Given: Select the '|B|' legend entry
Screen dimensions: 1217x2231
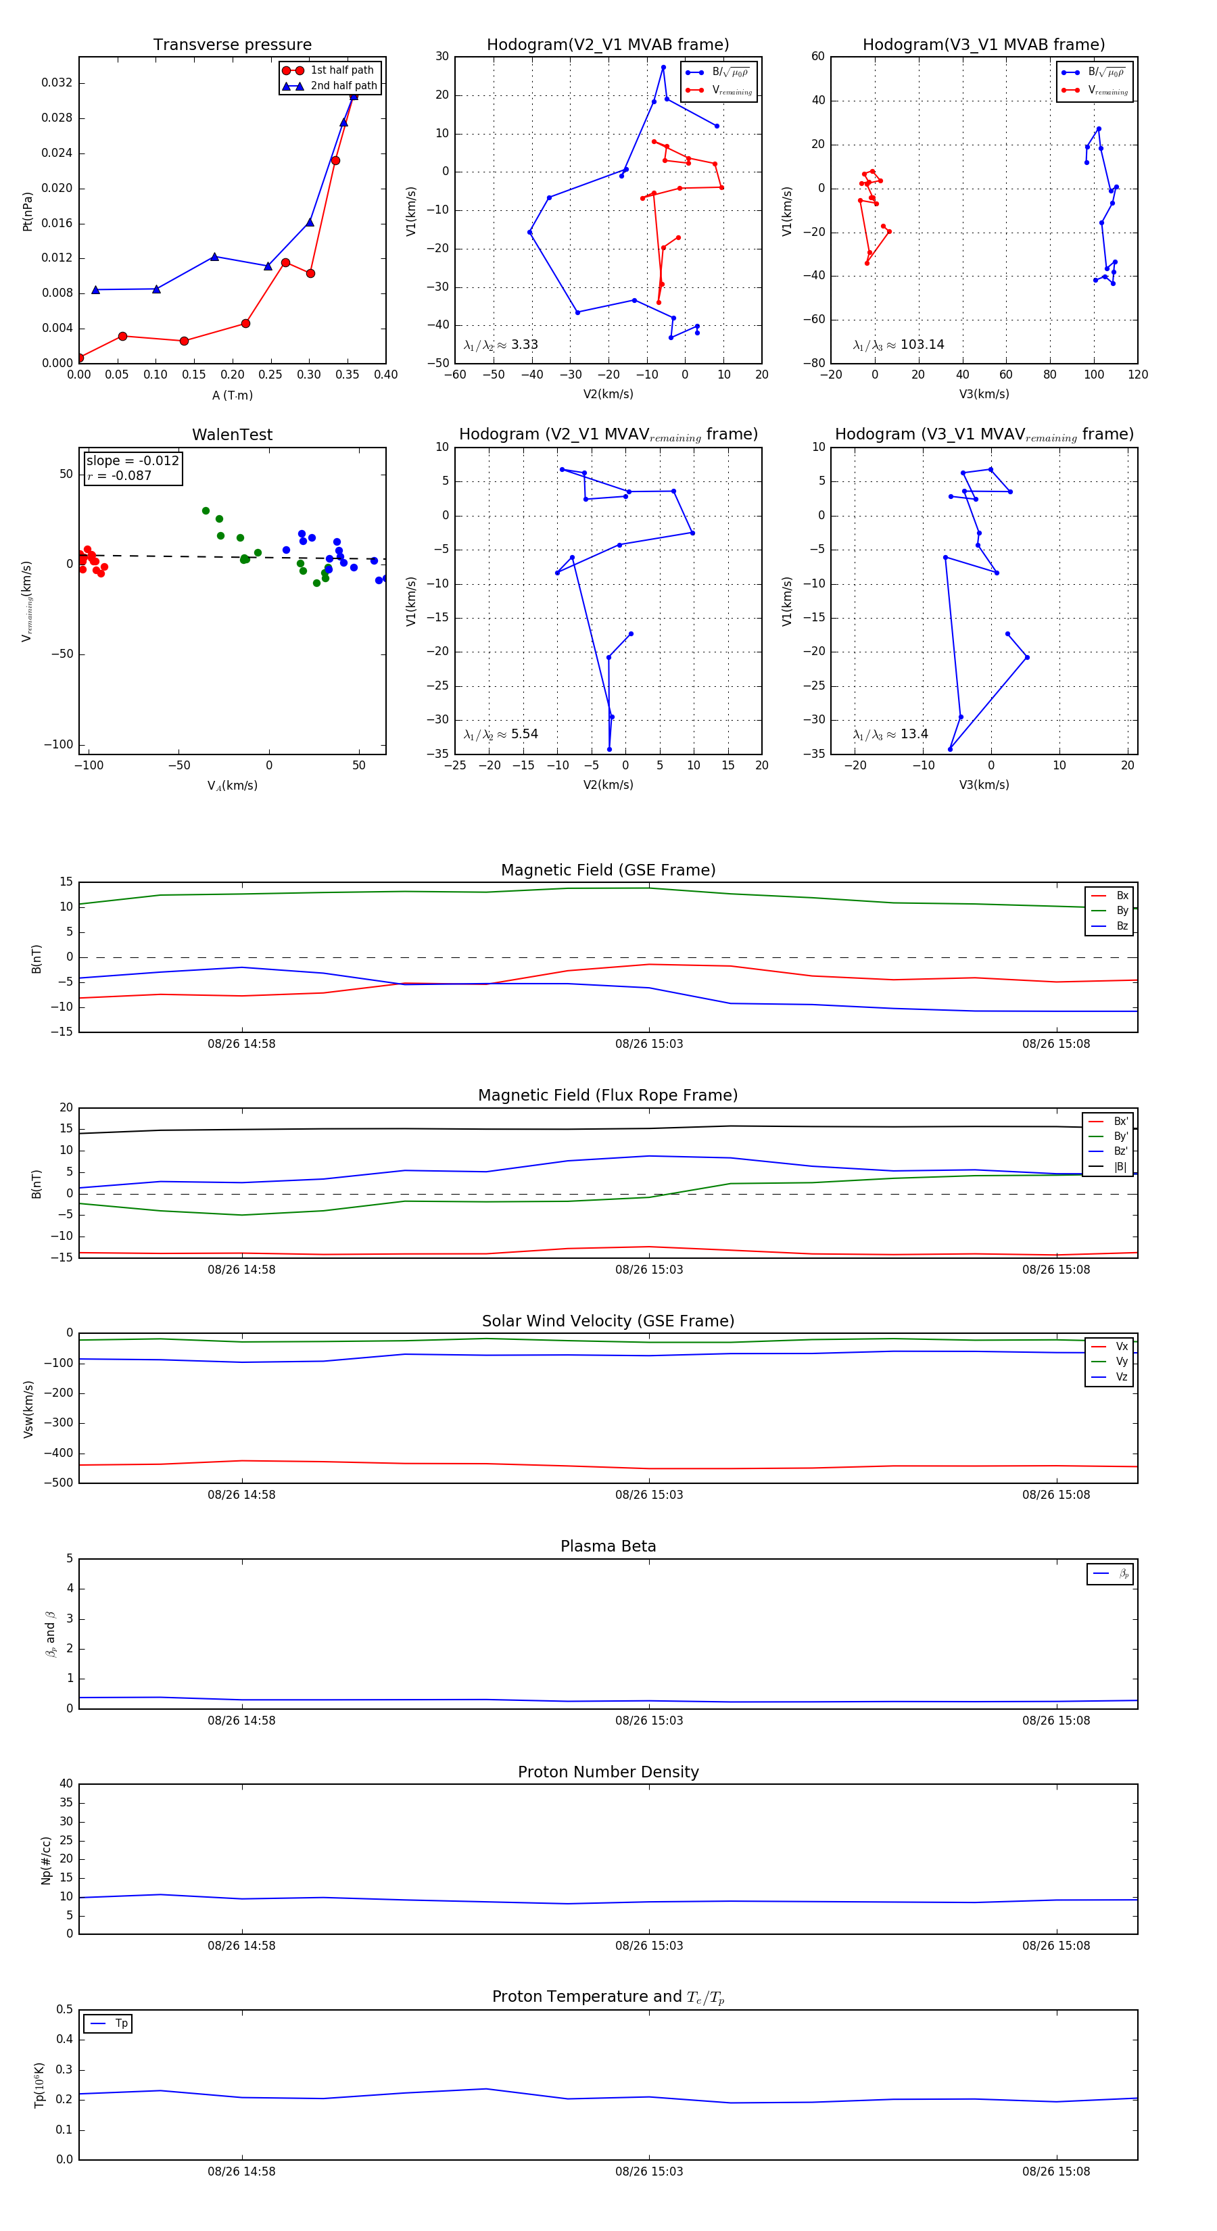Looking at the screenshot, I should [1108, 1168].
